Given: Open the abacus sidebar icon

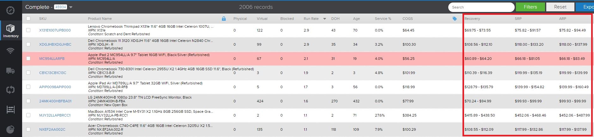Looking at the screenshot, I should [x=10, y=110].
